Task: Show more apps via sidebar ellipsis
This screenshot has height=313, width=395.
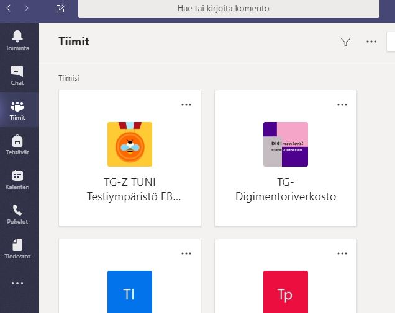Action: (x=17, y=283)
